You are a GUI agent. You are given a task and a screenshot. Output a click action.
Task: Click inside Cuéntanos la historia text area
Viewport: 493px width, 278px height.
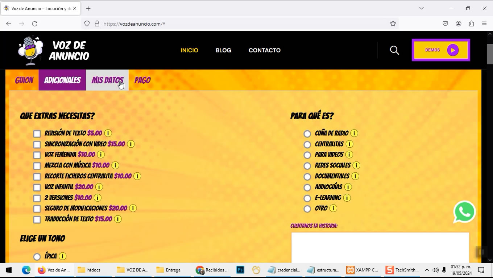point(380,248)
